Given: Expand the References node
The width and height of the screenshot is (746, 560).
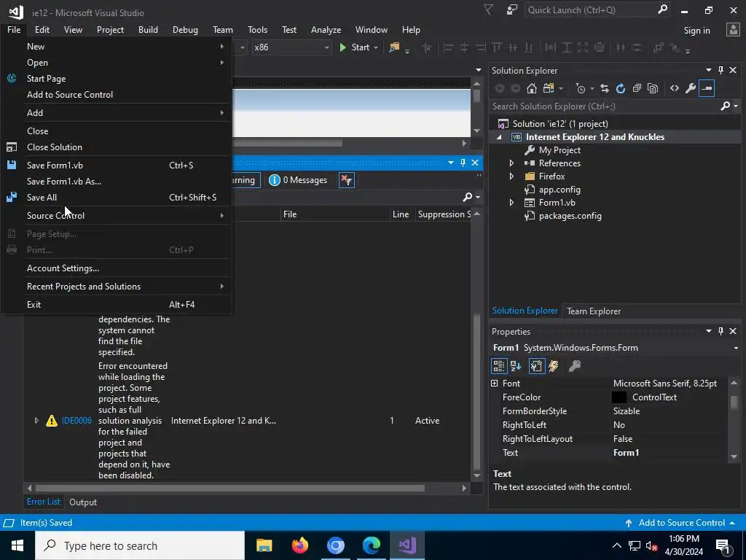Looking at the screenshot, I should pos(511,163).
